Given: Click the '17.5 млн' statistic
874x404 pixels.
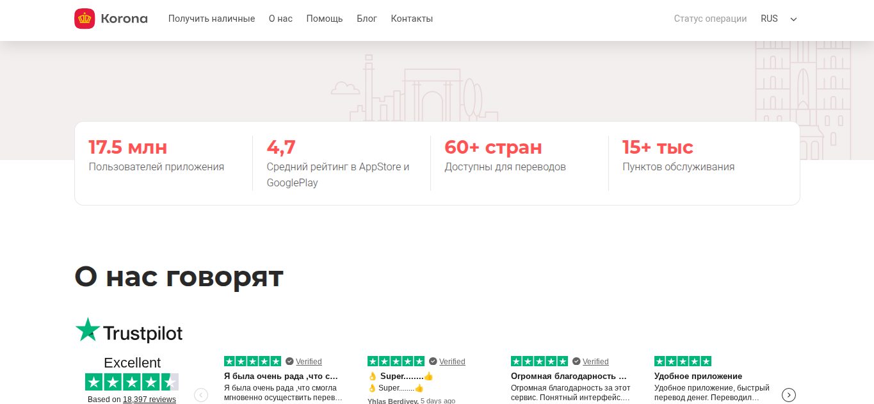Looking at the screenshot, I should click(128, 147).
